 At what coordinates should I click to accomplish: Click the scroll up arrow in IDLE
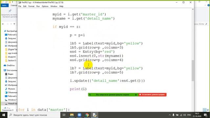(x=193, y=9)
